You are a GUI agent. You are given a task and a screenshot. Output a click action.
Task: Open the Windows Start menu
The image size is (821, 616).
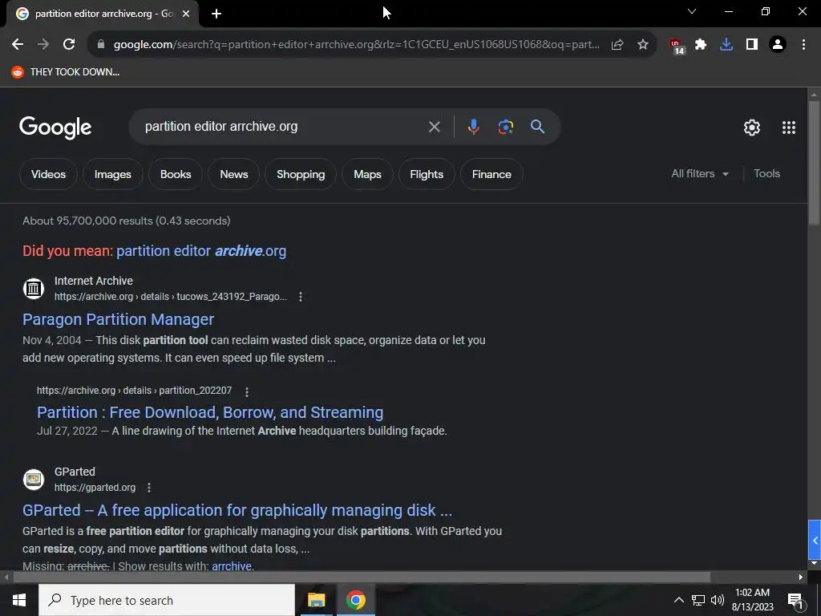click(x=19, y=600)
